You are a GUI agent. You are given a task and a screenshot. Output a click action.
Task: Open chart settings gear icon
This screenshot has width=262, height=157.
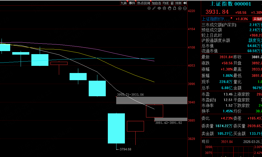[149, 8]
